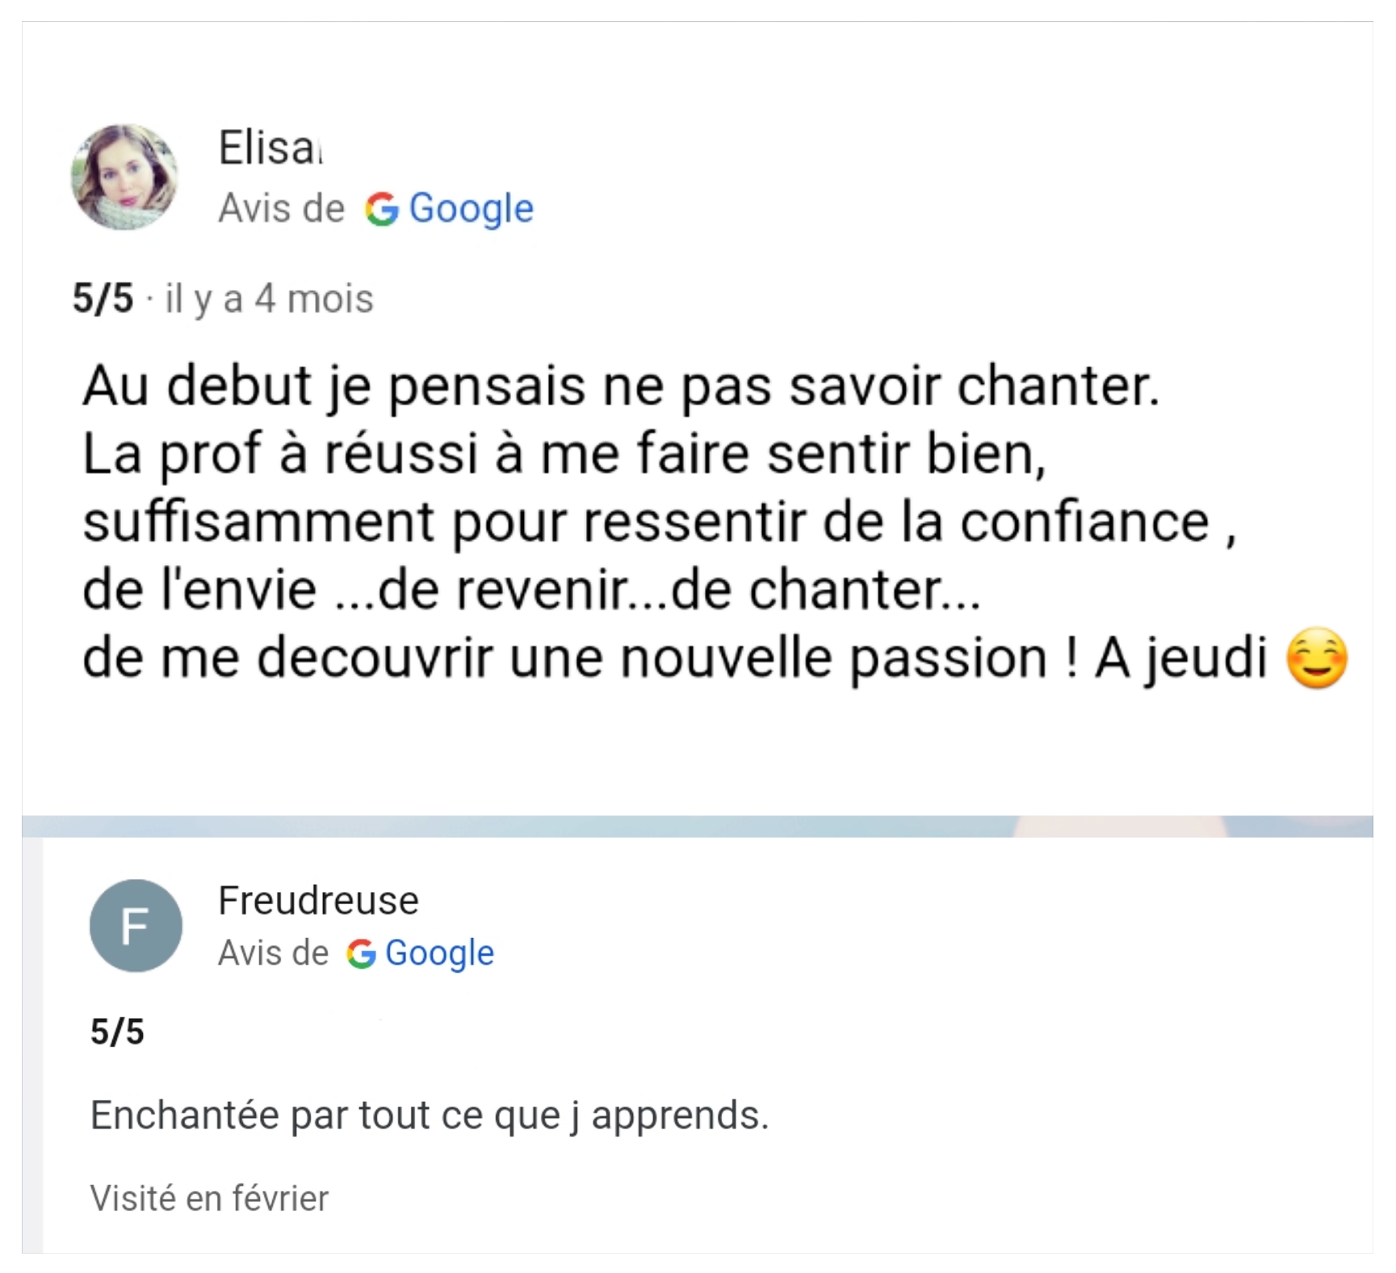Open the Google link under Elisa's name
Screen dimensions: 1396x1273
point(471,208)
